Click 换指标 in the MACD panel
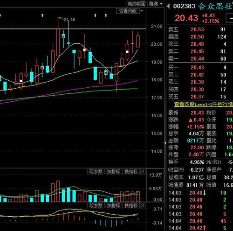 (x=131, y=205)
